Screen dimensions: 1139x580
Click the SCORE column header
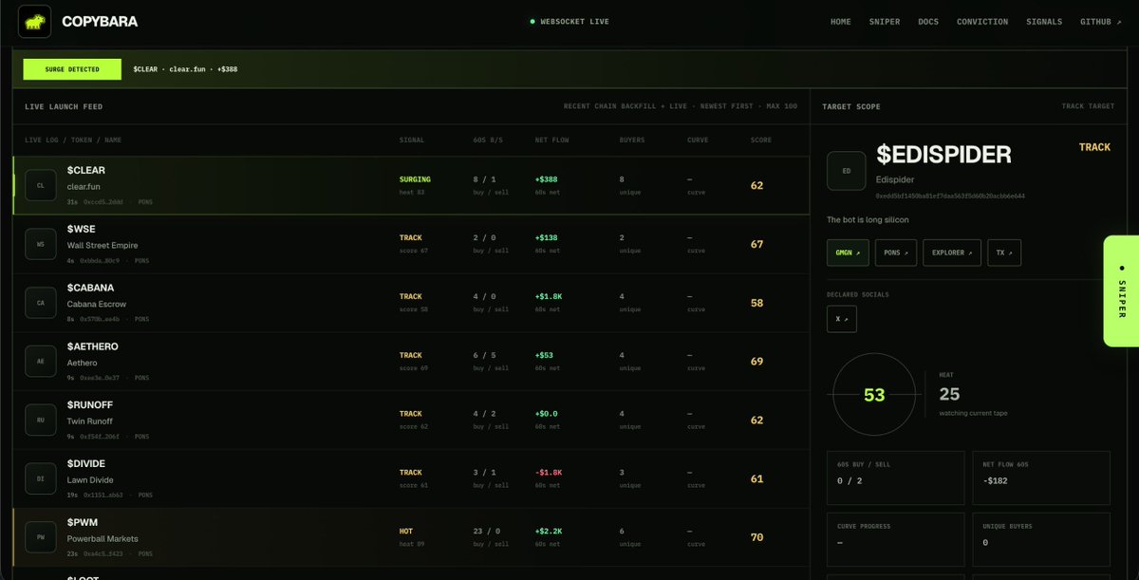(x=761, y=140)
